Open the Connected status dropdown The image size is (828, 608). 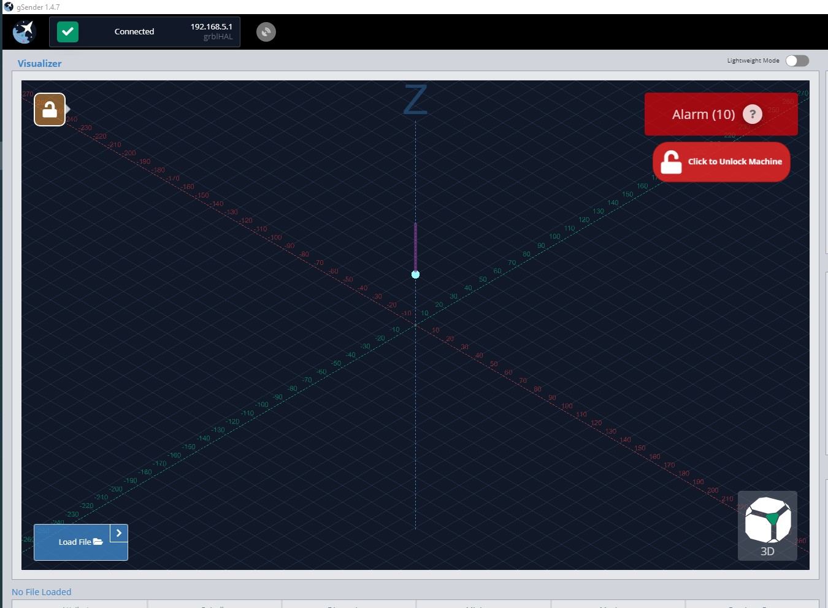(x=134, y=32)
